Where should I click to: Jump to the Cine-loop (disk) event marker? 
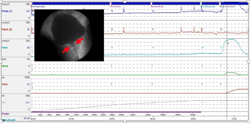tap(39, 6)
